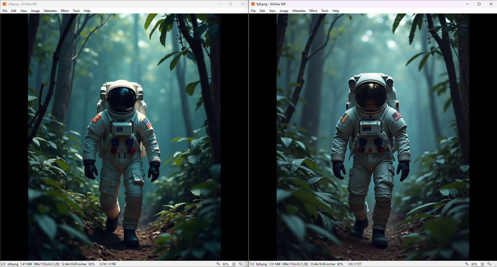497x267 pixels.
Task: Open Image menu in nf4.png window
Action: [x=35, y=11]
